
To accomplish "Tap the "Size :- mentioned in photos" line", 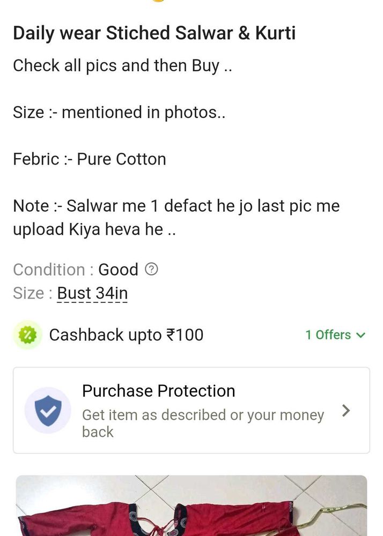I will click(119, 112).
